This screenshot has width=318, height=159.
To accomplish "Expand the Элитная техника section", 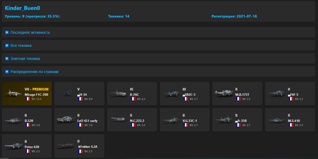I will pyautogui.click(x=25, y=59).
